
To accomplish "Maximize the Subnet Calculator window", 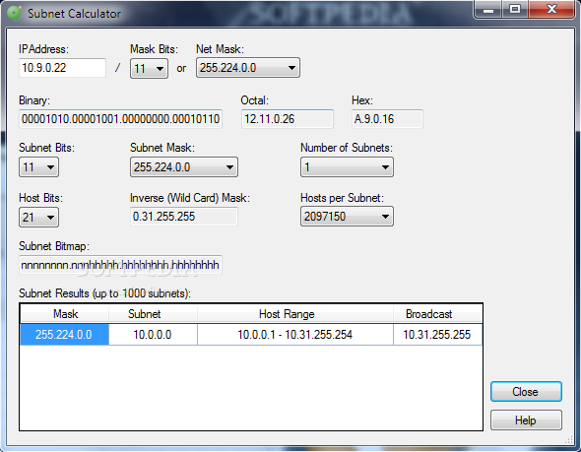I will [x=515, y=9].
